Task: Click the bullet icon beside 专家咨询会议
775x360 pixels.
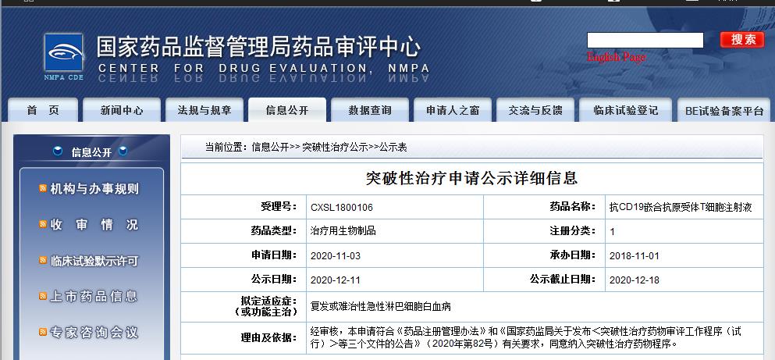Action: click(44, 333)
